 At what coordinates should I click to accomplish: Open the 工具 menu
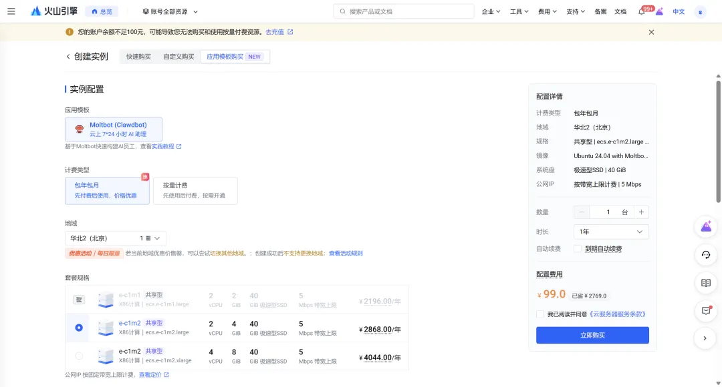(519, 11)
